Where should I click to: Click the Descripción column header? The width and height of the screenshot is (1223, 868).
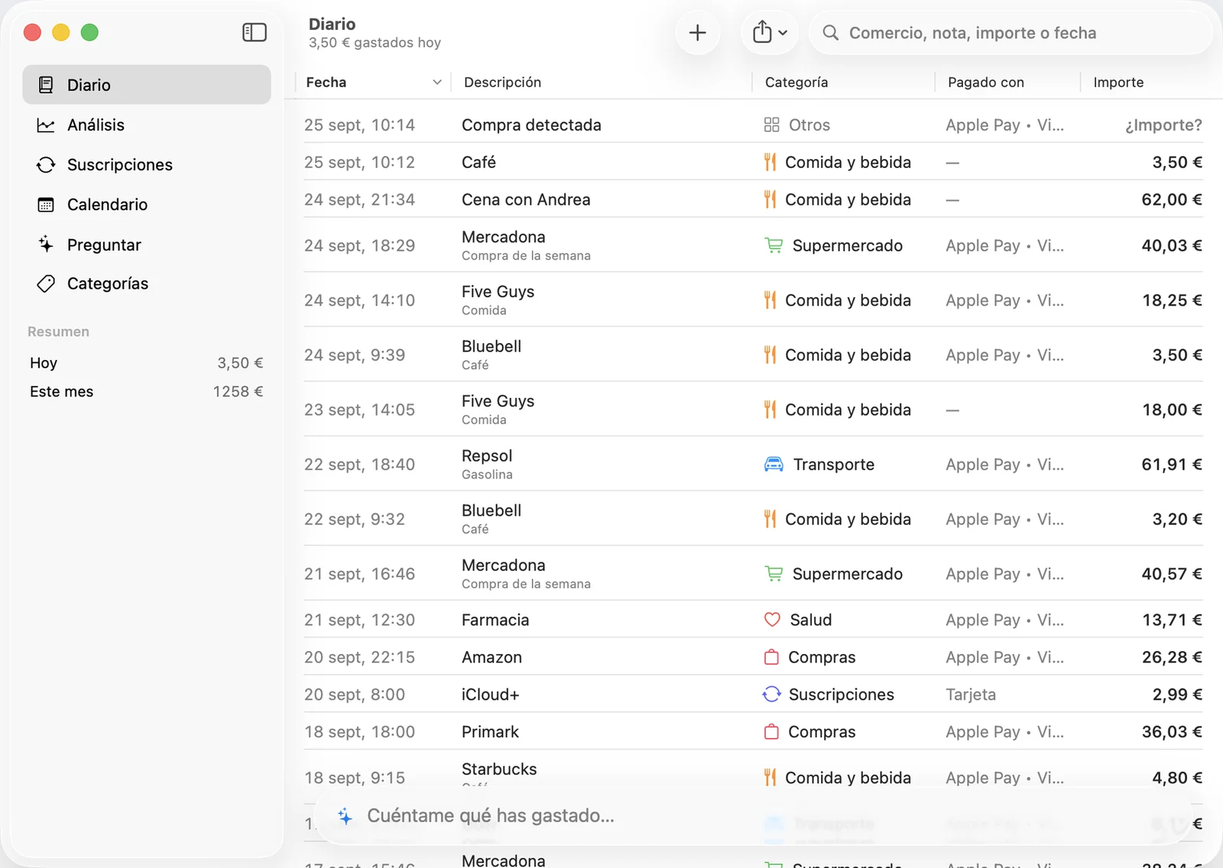coord(502,83)
